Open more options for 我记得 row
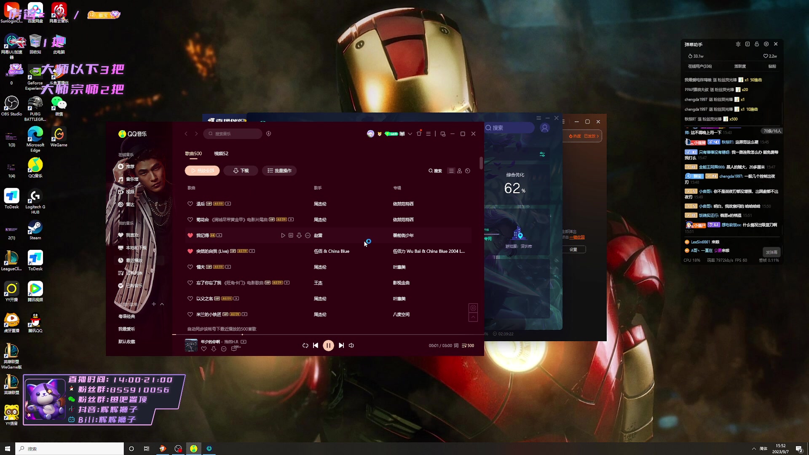Viewport: 809px width, 455px height. 308,236
